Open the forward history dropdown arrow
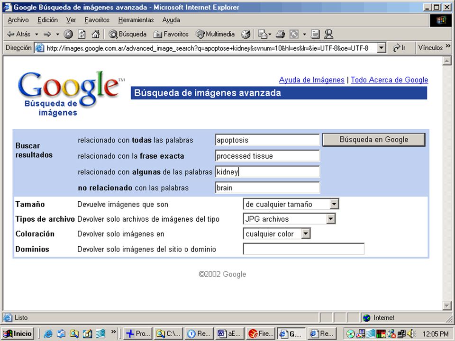 pyautogui.click(x=57, y=34)
